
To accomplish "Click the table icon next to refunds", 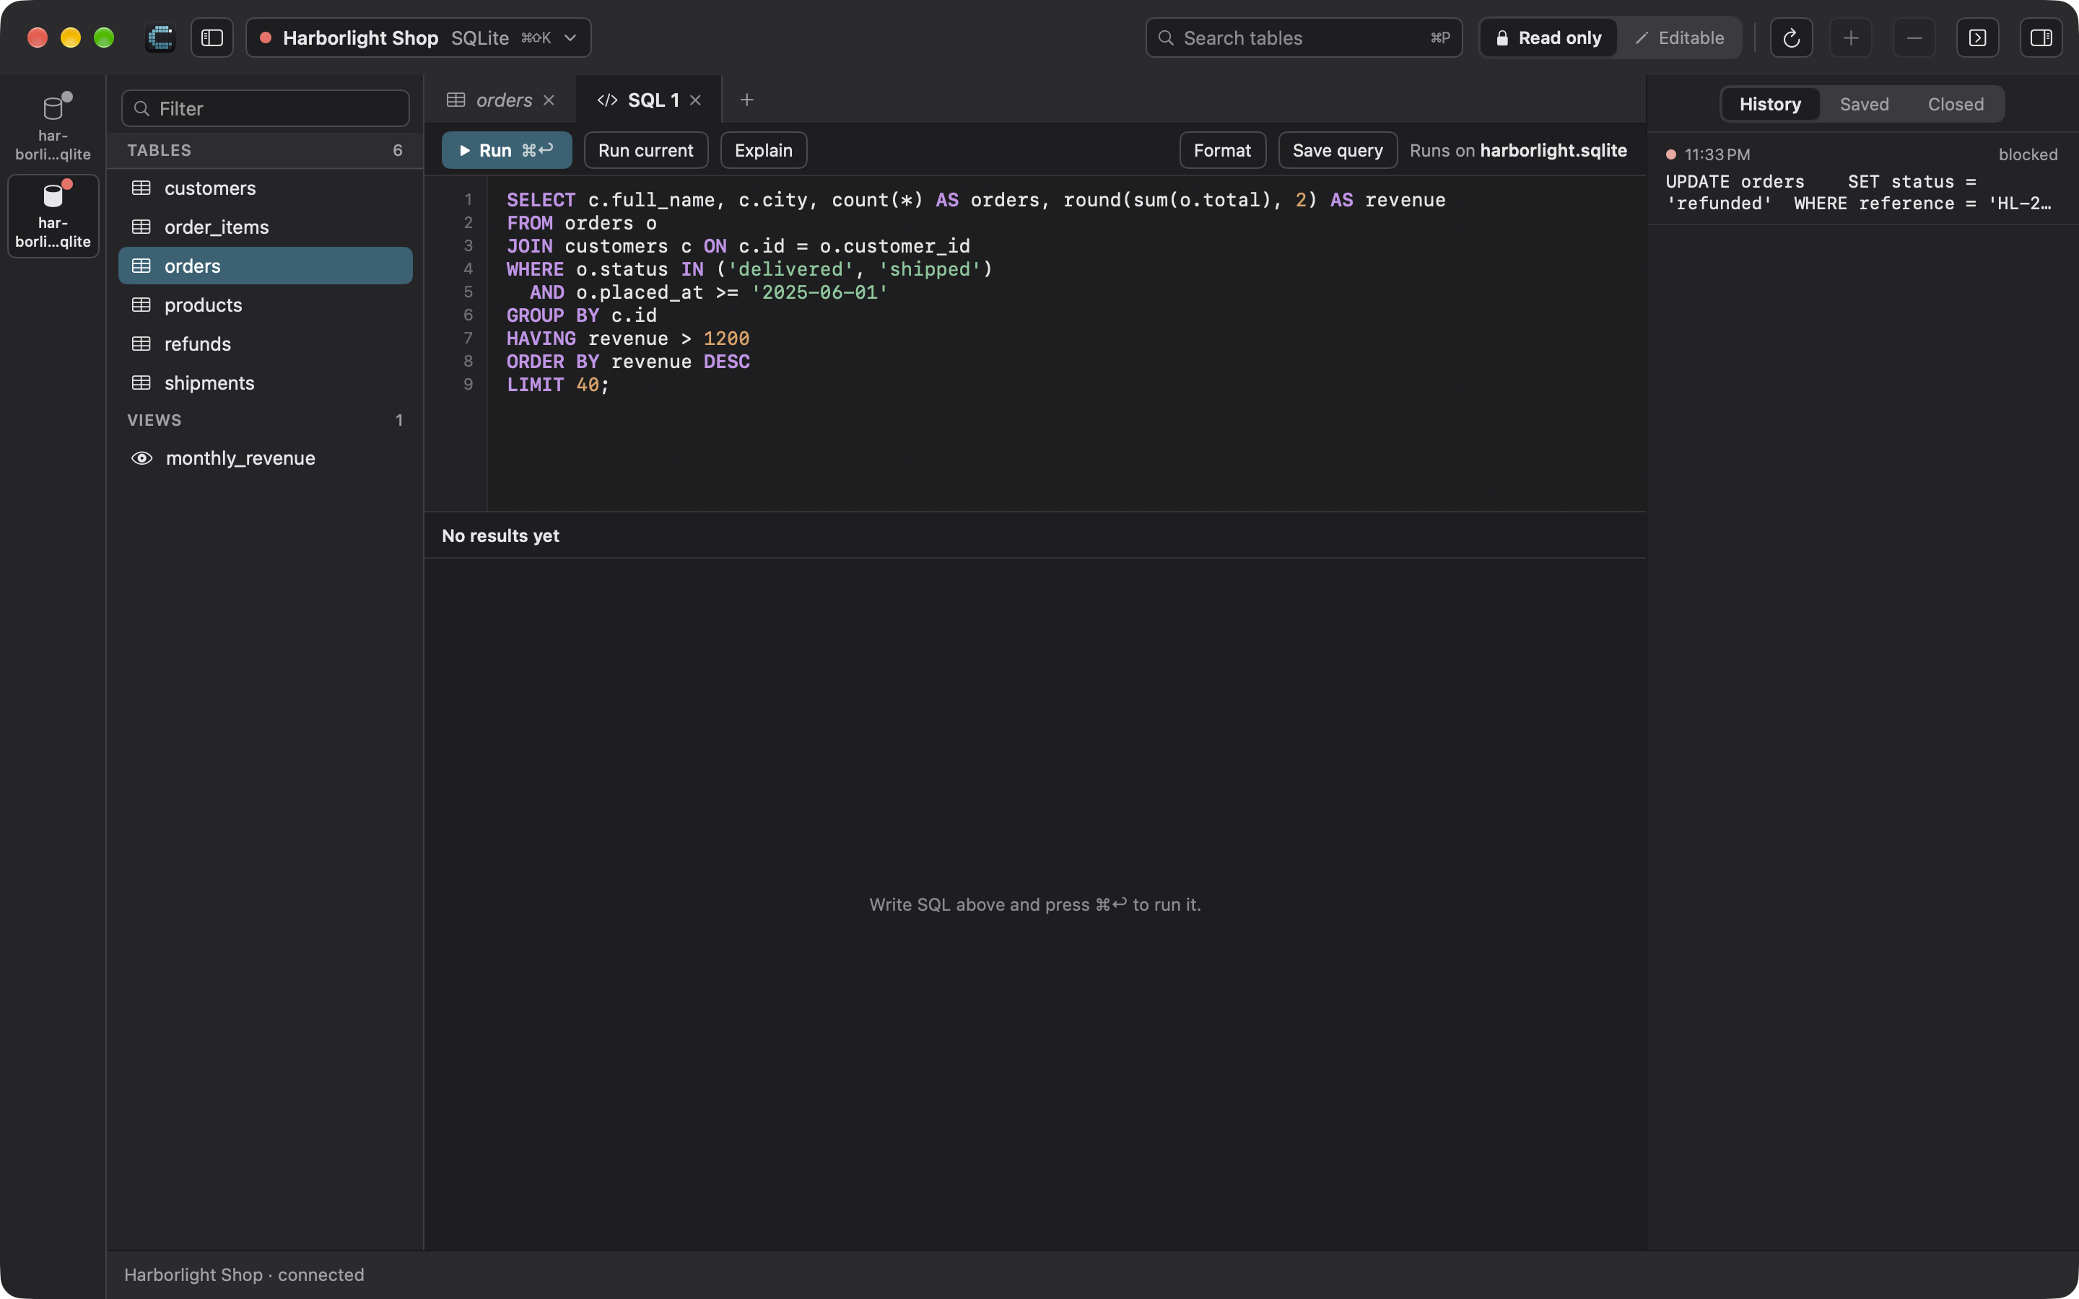I will point(141,344).
